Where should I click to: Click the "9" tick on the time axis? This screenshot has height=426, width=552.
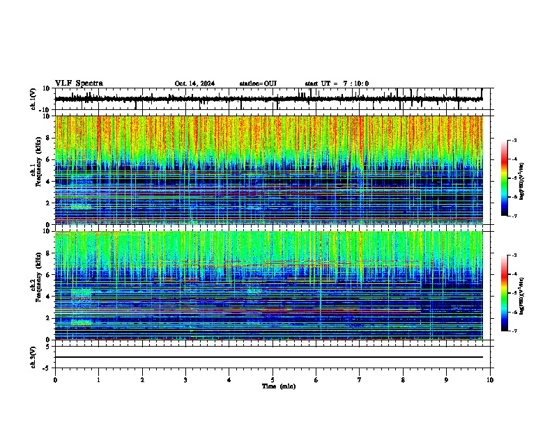[446, 380]
